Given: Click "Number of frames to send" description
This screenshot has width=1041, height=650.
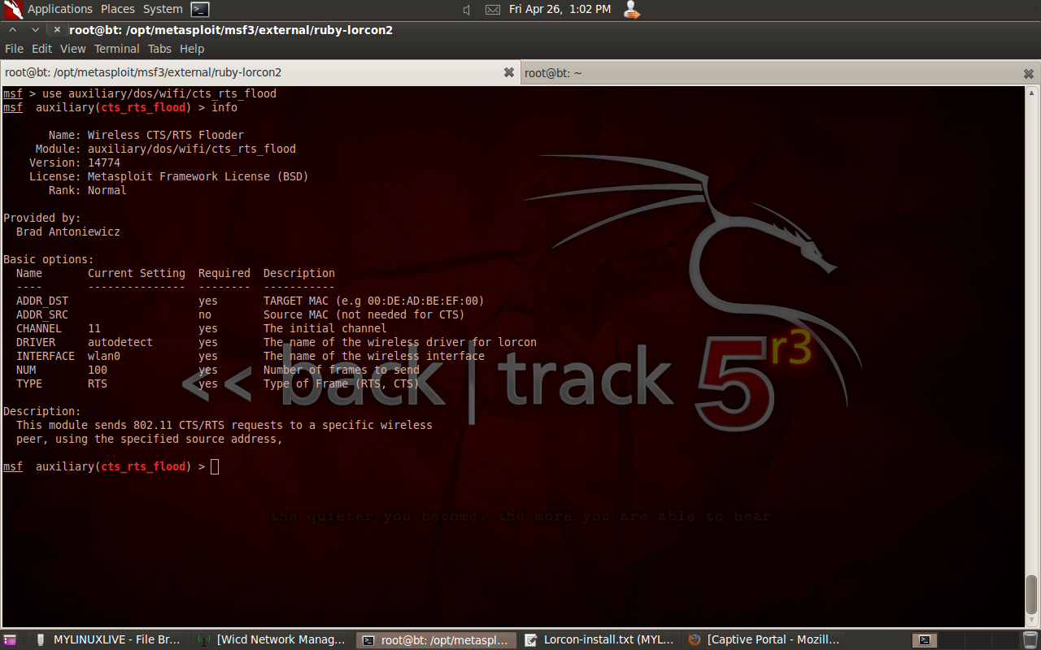Looking at the screenshot, I should pos(342,370).
